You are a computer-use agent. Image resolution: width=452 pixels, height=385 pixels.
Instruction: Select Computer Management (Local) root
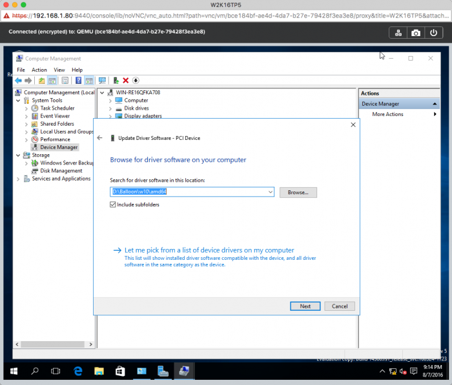[x=59, y=92]
